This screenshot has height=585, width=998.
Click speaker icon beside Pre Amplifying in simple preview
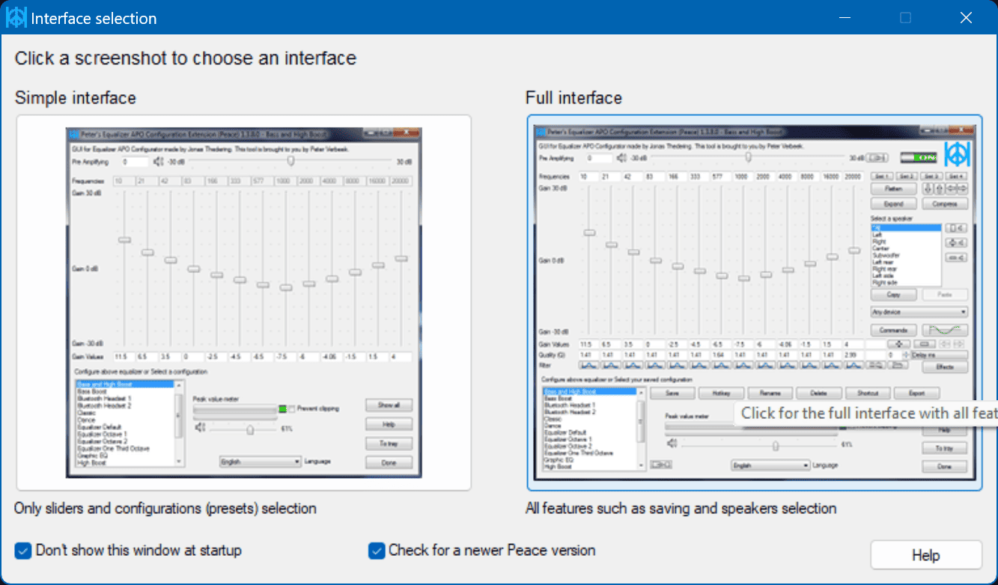point(159,161)
